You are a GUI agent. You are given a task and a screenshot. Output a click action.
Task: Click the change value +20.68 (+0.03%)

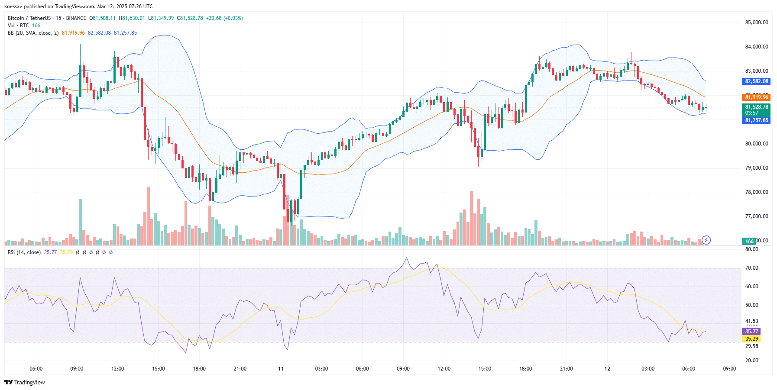coord(224,18)
